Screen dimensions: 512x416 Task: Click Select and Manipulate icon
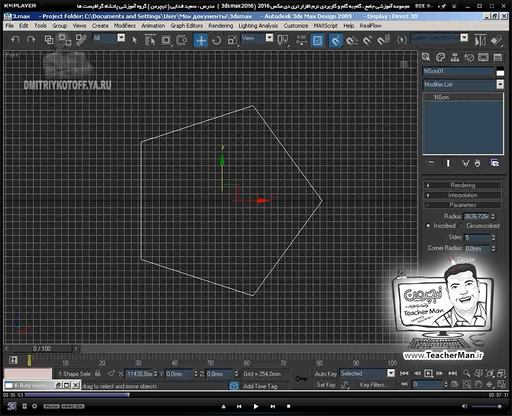[301, 40]
